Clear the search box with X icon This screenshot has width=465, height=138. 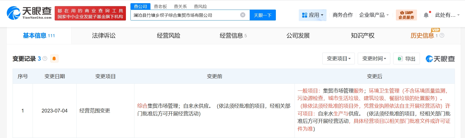(x=243, y=15)
